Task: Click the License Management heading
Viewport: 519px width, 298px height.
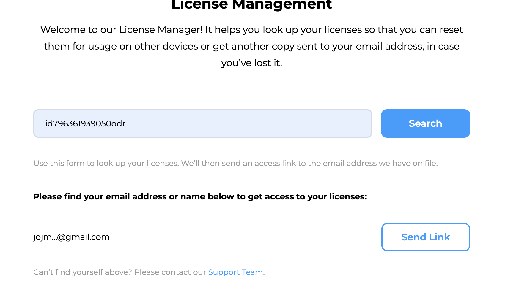Action: coord(251,5)
